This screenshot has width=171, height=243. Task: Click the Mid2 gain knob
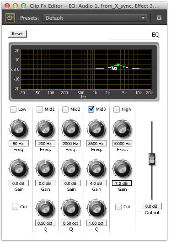click(x=71, y=168)
